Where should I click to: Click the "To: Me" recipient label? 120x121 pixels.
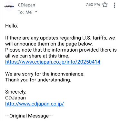pos(25,12)
